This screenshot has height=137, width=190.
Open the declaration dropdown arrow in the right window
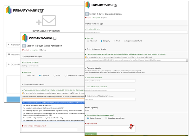[x=187, y=60]
